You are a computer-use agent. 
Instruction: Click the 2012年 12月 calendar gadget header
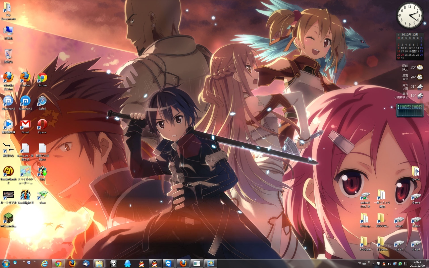pyautogui.click(x=410, y=35)
